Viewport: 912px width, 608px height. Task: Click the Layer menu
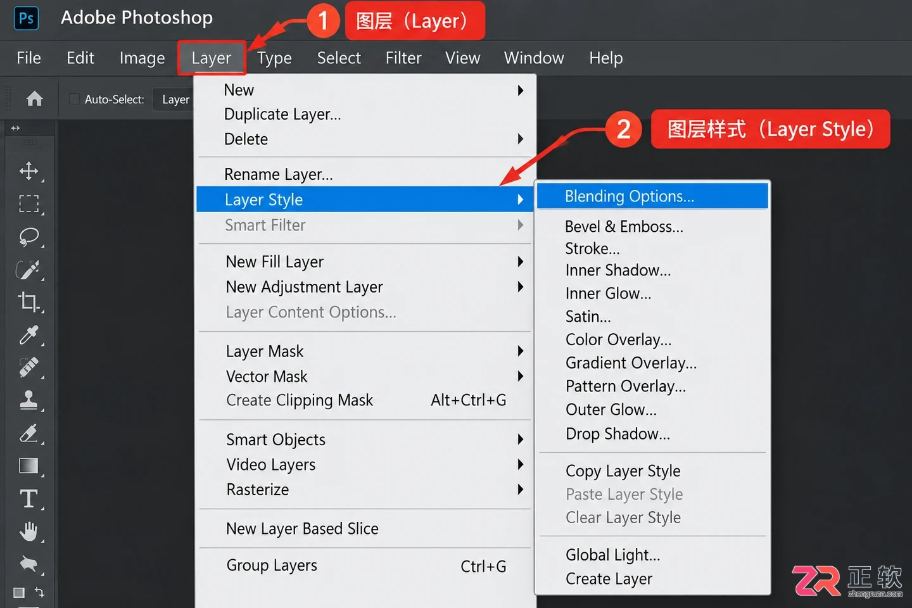point(212,58)
